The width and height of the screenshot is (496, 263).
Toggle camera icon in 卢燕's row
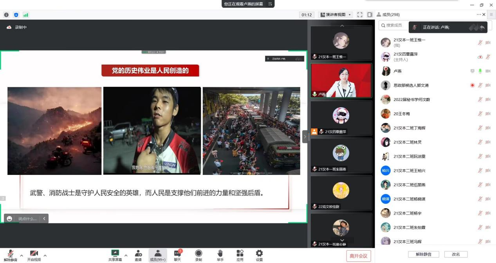(488, 71)
